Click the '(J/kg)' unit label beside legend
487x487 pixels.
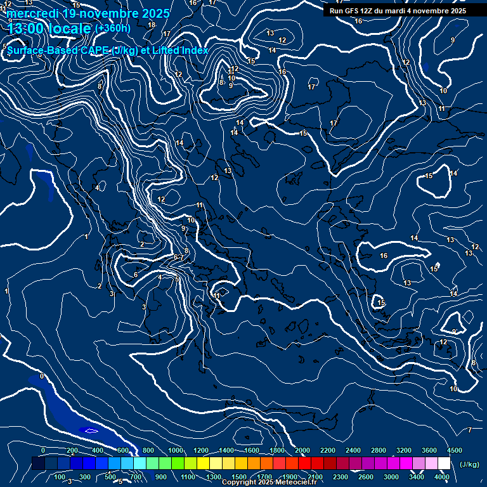(x=469, y=464)
